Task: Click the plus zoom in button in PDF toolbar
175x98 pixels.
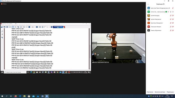Action: tap(37, 27)
